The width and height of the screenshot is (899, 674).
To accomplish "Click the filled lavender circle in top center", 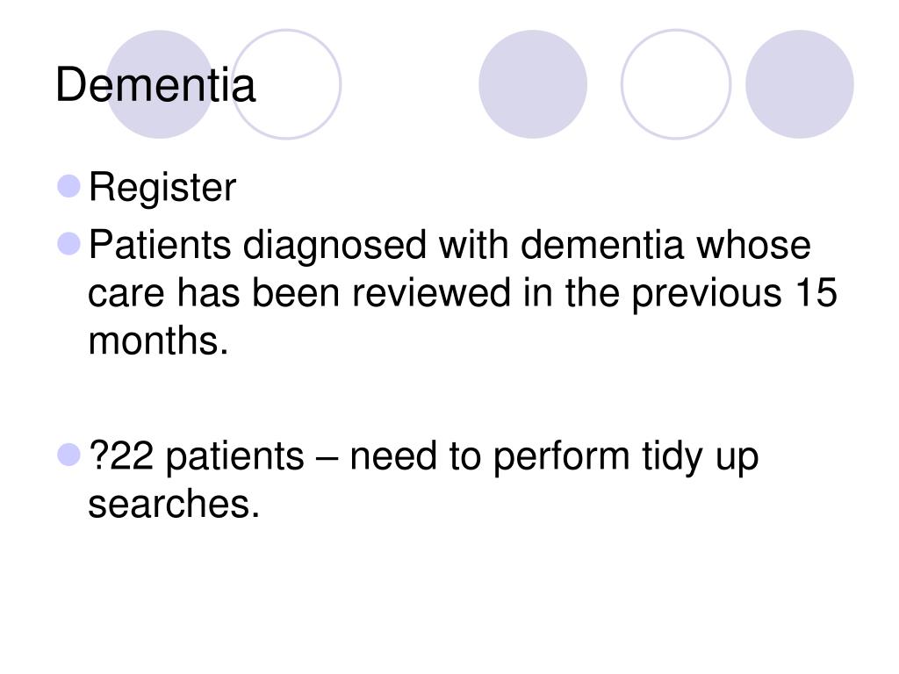I will tap(533, 84).
